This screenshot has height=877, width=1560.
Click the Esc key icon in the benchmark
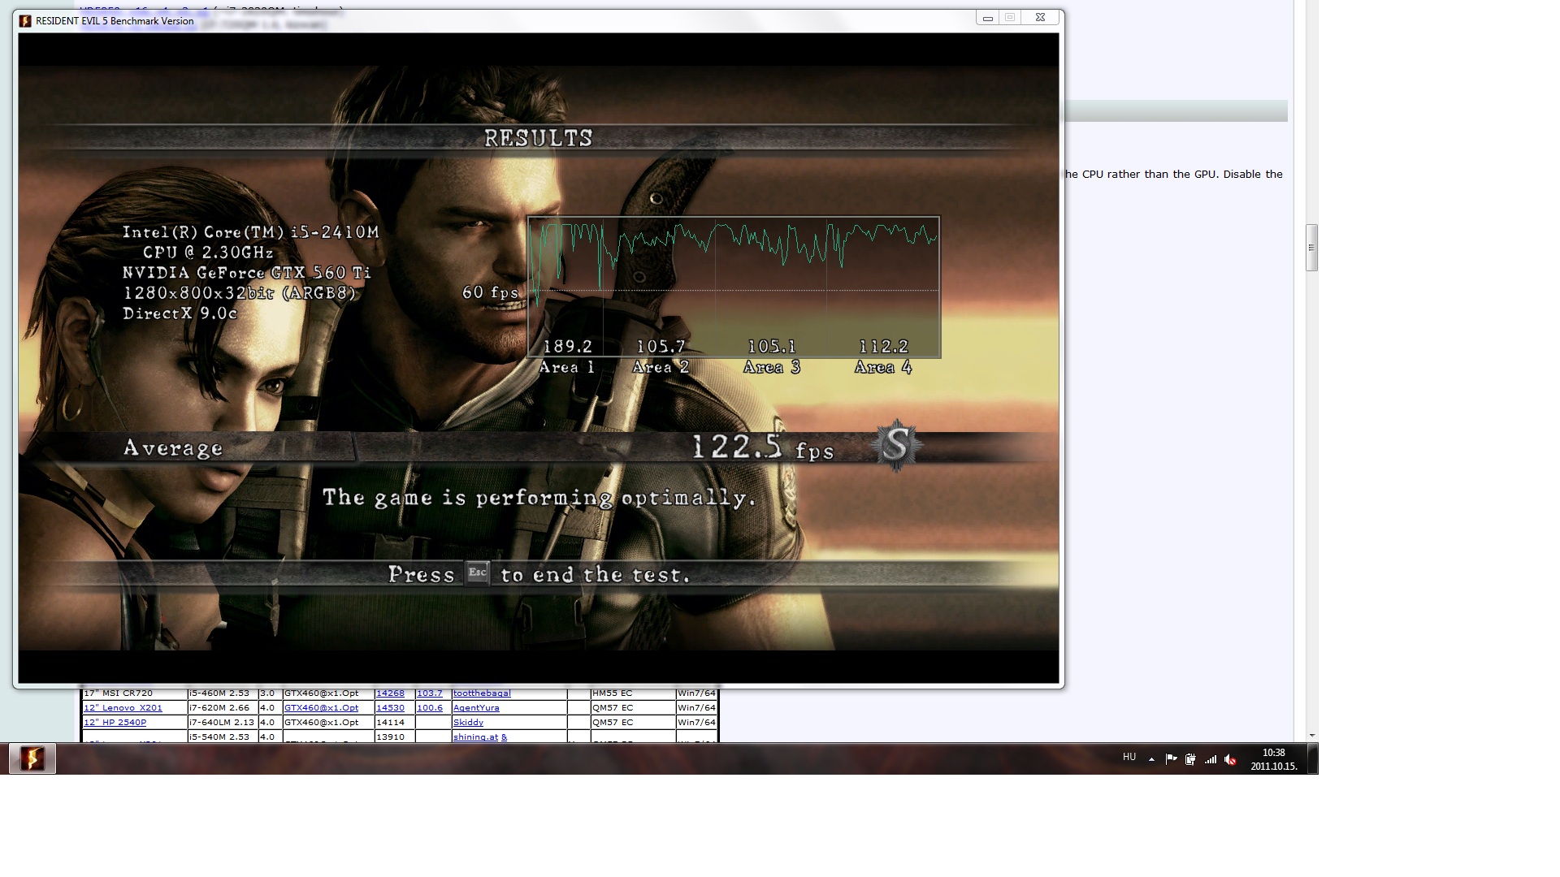[477, 572]
